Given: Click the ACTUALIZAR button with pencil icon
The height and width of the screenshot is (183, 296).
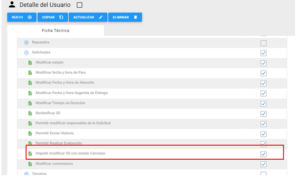Looking at the screenshot, I should (x=88, y=17).
